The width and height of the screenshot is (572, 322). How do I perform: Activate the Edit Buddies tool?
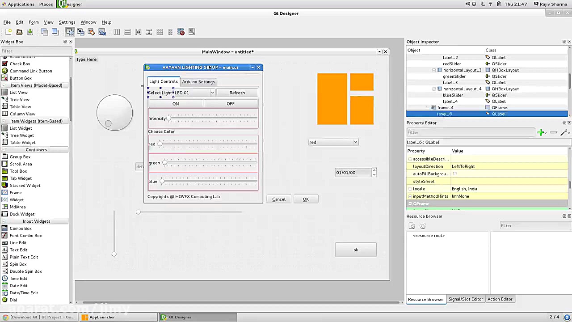tap(91, 32)
